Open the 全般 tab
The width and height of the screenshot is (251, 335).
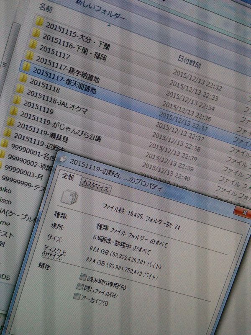pos(68,176)
